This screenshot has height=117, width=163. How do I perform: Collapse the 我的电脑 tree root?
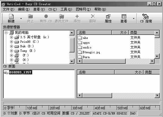[6, 33]
